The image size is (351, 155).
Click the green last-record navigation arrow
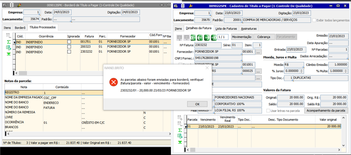pos(213,37)
